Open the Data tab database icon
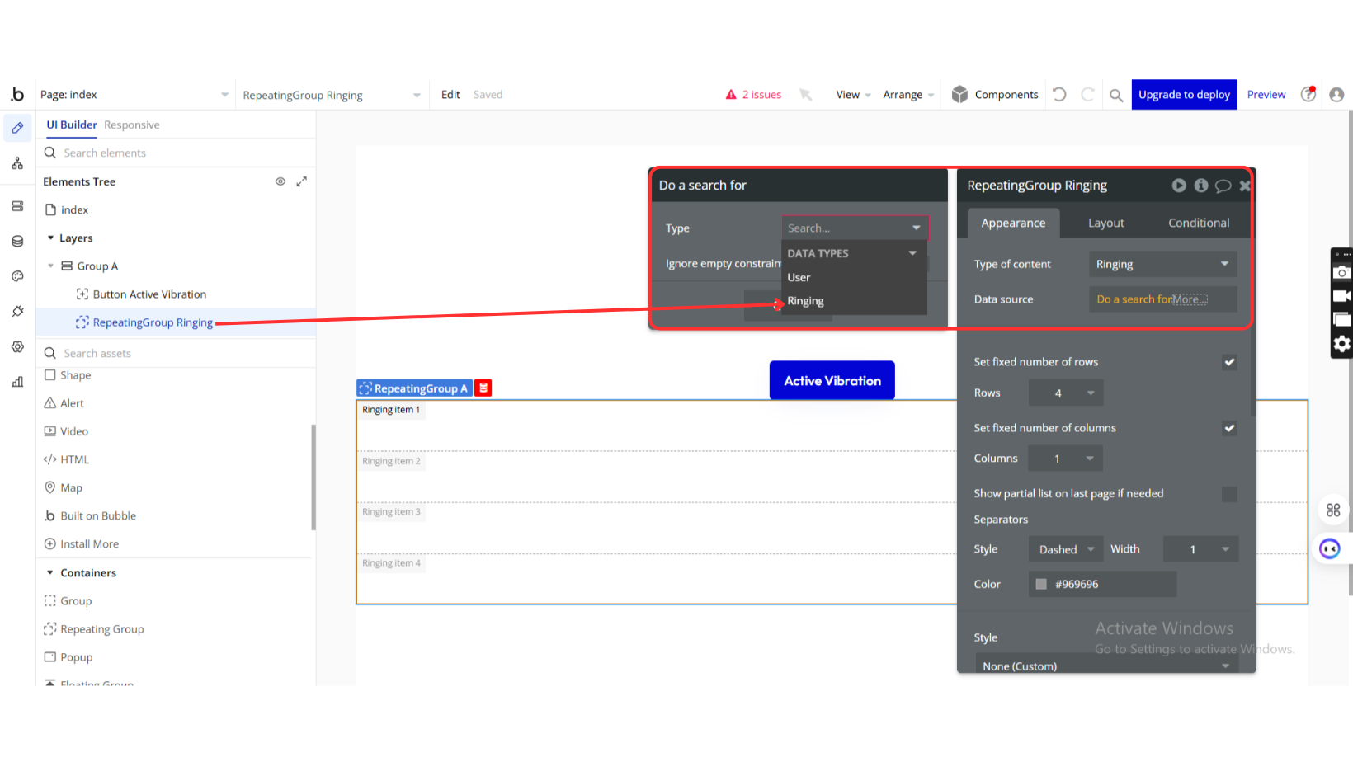Image resolution: width=1353 pixels, height=762 pixels. coord(17,242)
